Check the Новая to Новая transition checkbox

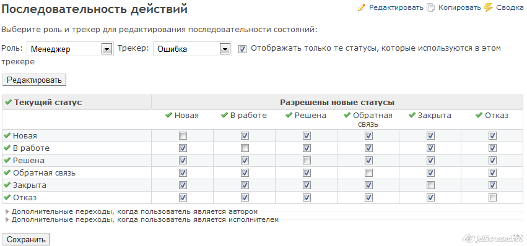coord(183,136)
